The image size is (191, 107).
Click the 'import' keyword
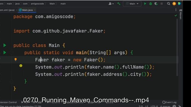[21, 31]
